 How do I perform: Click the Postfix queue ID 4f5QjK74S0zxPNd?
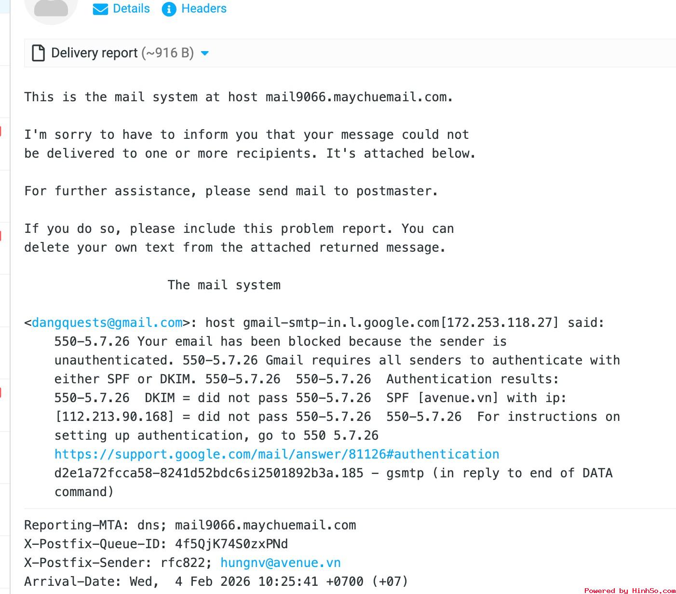[x=231, y=544]
